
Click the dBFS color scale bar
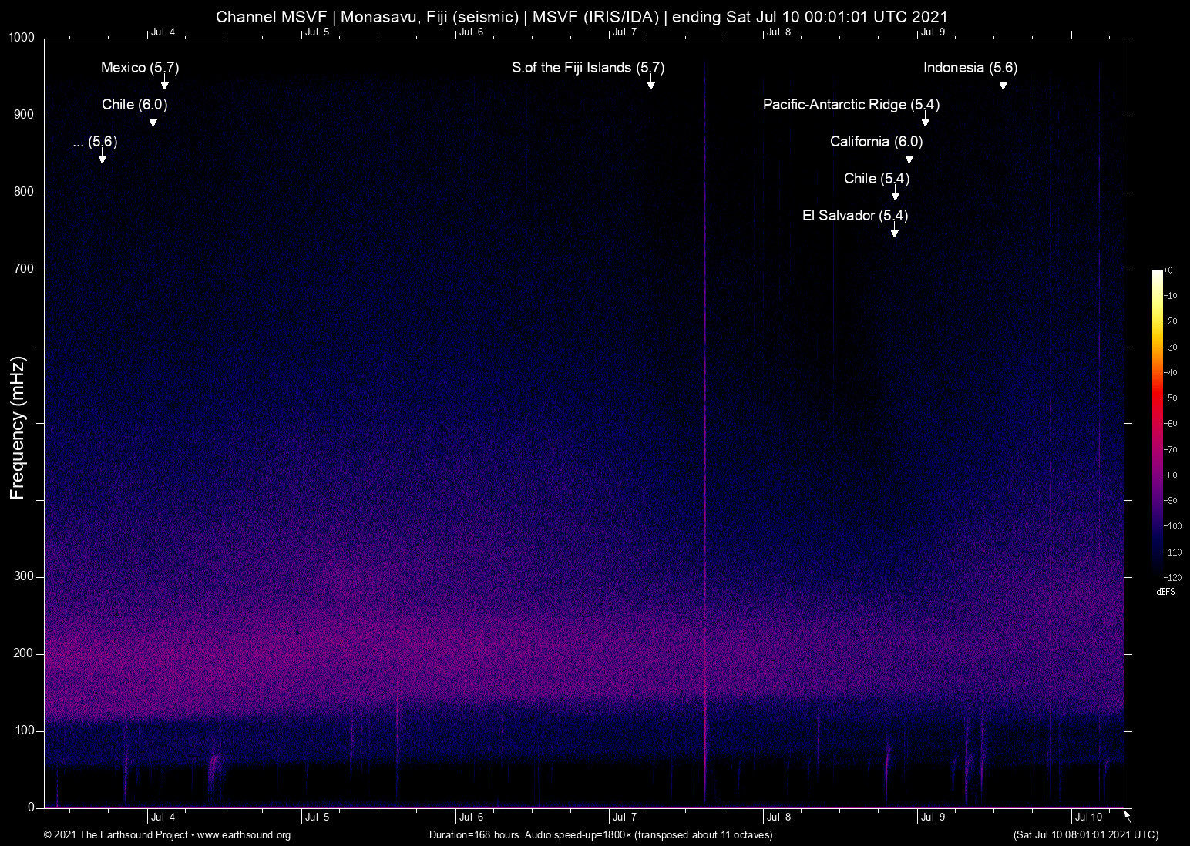1157,423
